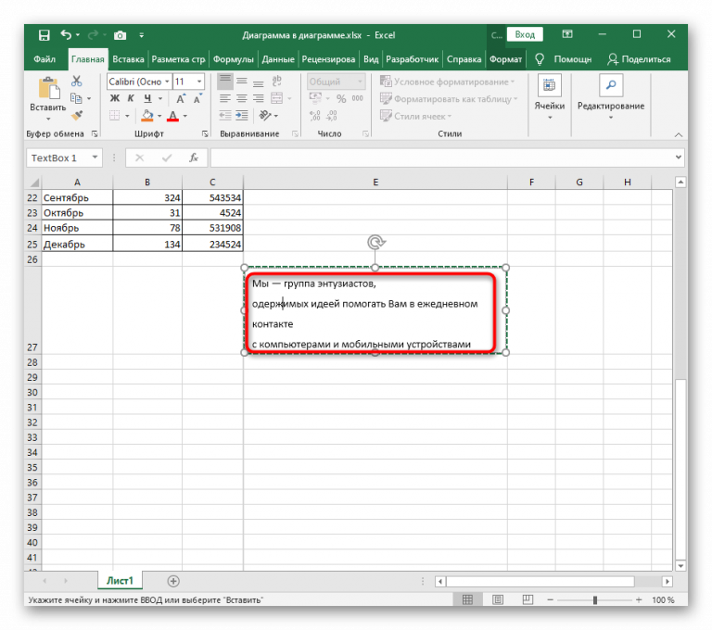
Task: Toggle Bold formatting
Action: [x=115, y=98]
